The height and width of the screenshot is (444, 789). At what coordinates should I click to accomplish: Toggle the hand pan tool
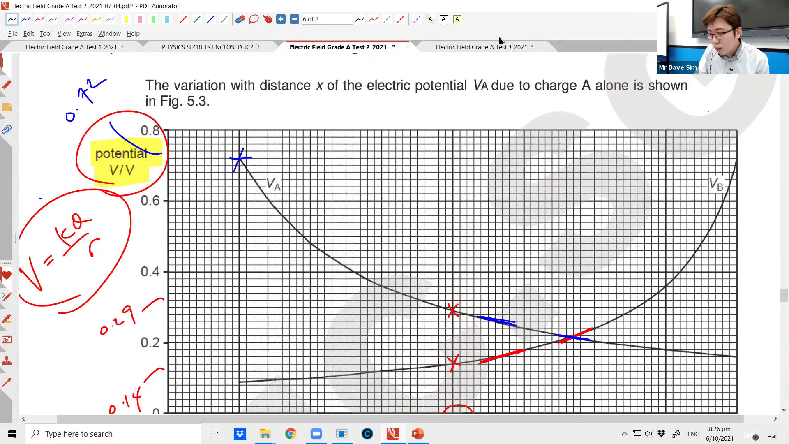pos(268,19)
